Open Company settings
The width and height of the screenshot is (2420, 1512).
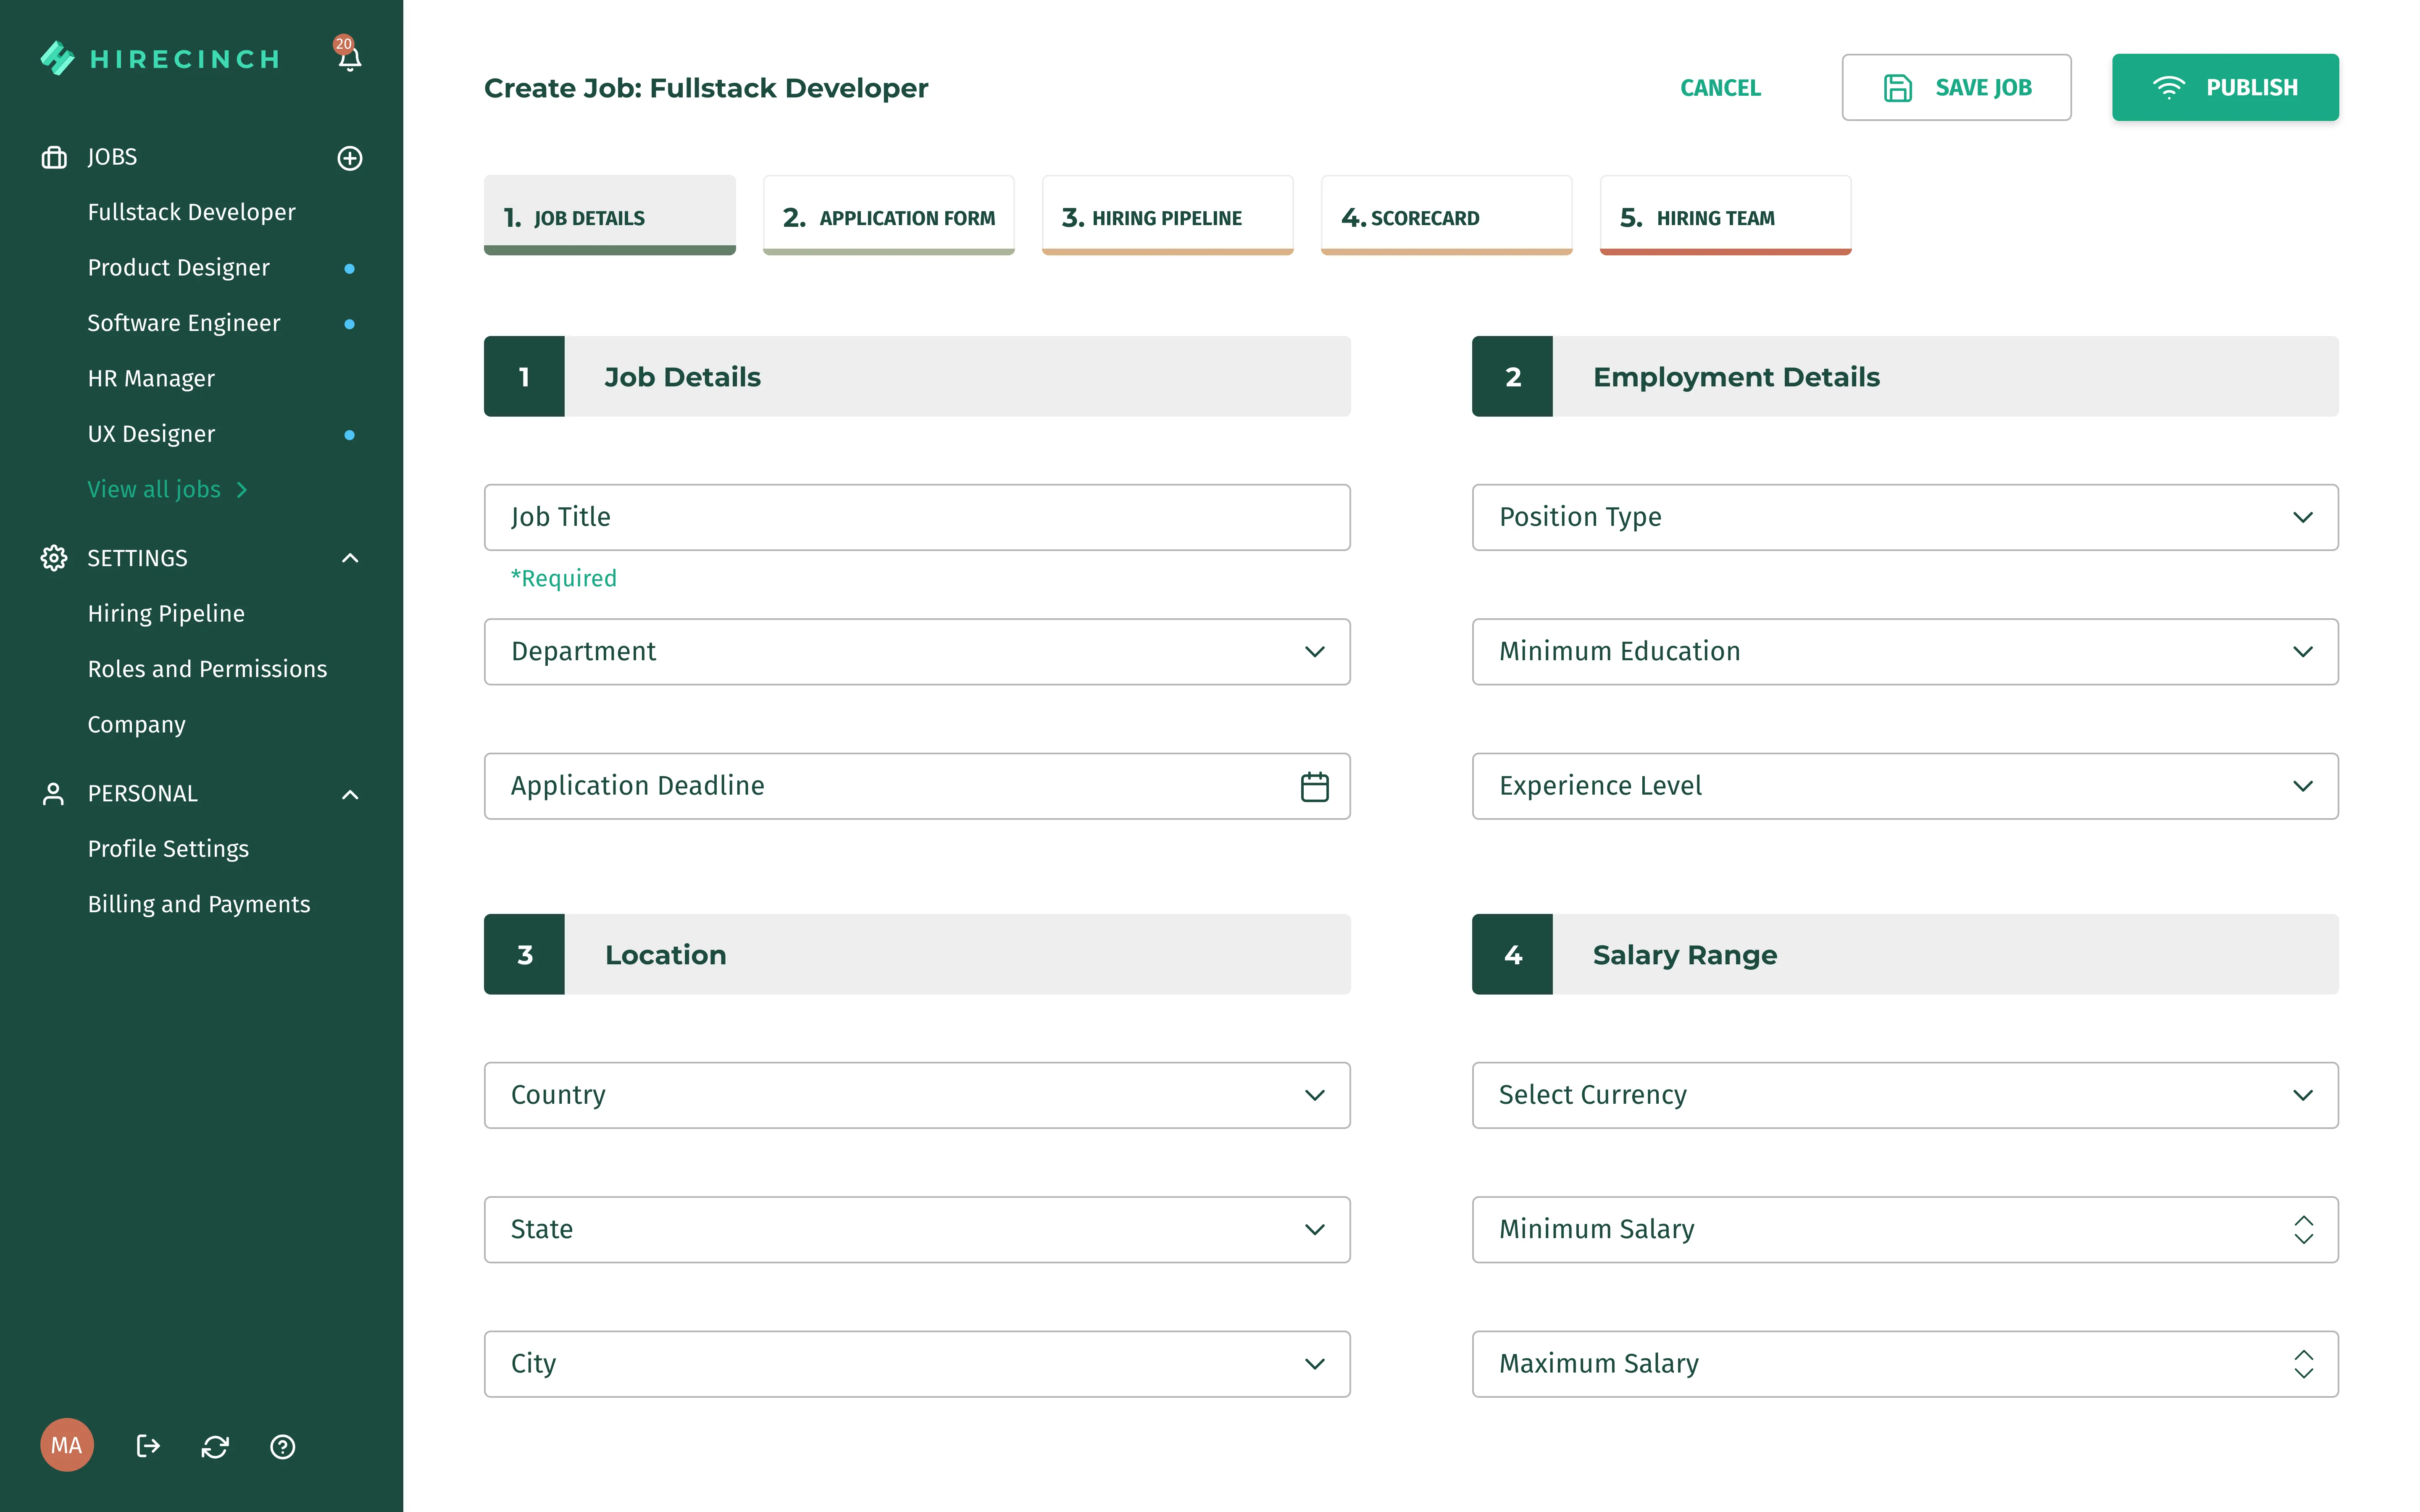click(137, 725)
